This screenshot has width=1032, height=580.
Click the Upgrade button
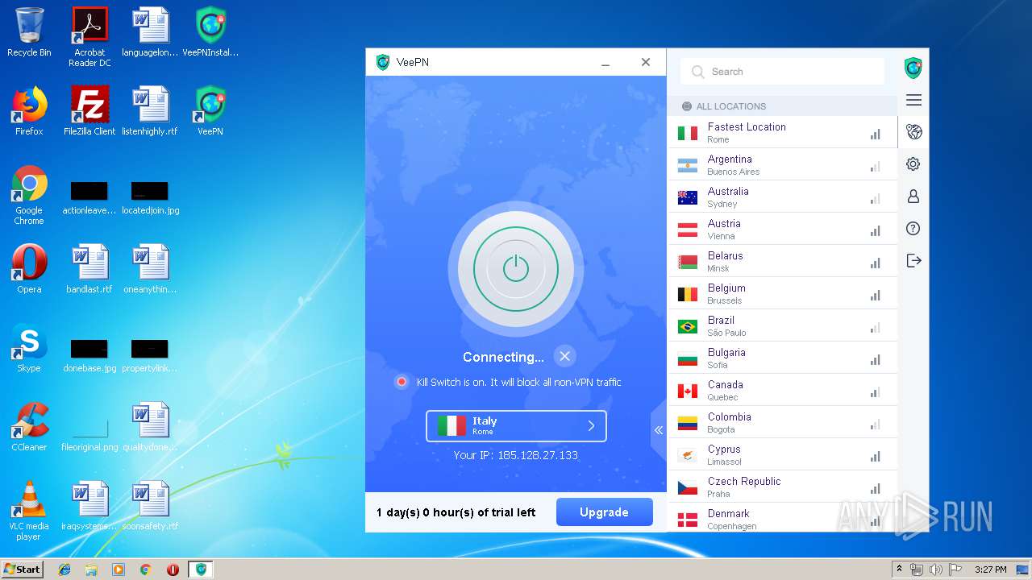(604, 512)
